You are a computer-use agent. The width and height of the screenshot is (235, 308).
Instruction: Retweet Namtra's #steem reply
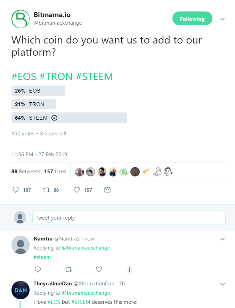click(68, 269)
